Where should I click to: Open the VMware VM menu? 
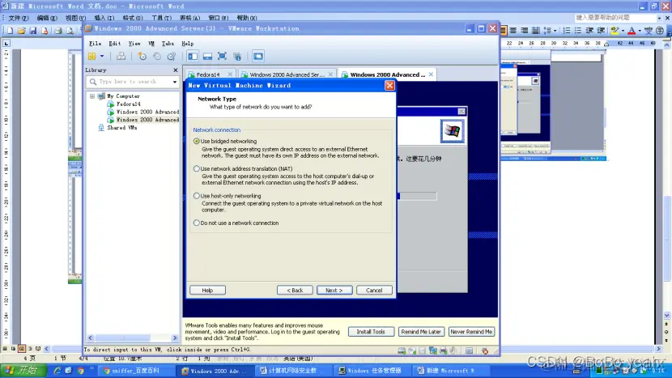151,43
